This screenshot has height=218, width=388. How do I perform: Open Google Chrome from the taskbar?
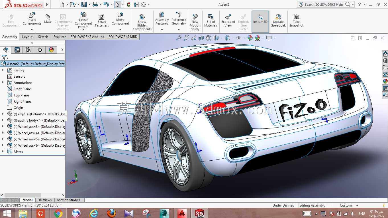[x=58, y=213]
